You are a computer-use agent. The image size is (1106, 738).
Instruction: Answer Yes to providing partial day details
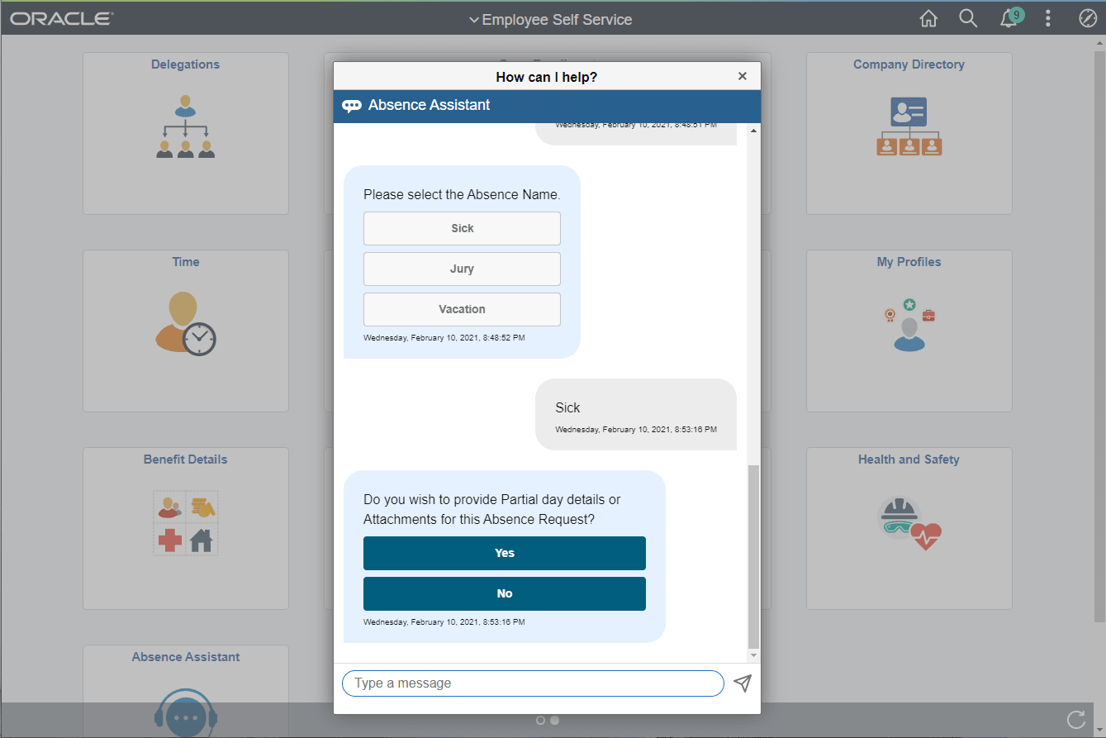coord(504,553)
